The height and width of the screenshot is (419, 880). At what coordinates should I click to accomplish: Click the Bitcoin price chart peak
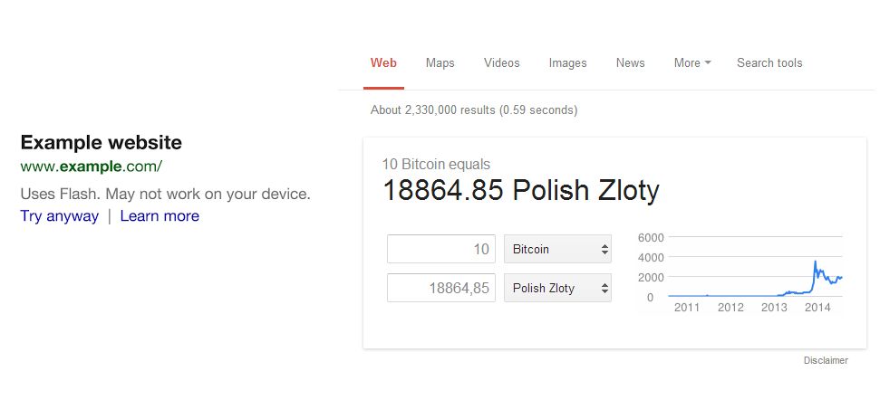tap(815, 262)
